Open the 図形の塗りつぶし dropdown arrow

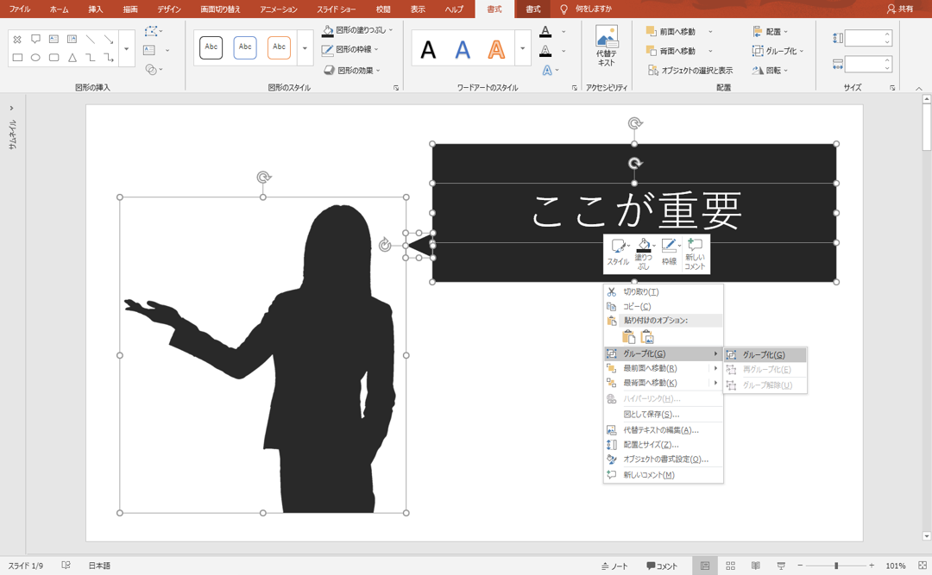390,28
